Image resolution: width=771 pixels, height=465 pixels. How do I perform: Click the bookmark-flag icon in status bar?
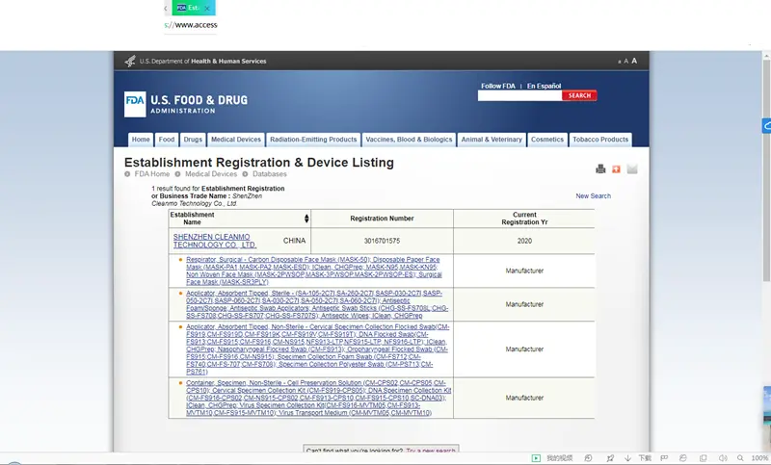pos(664,458)
